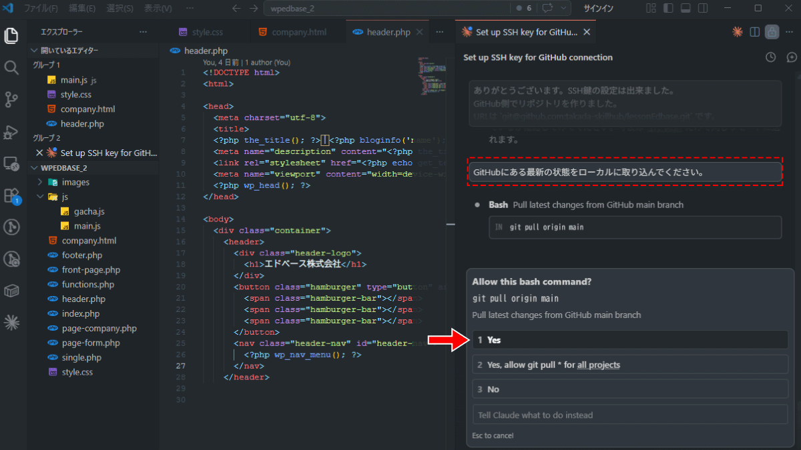Click the git pull origin main command box

coord(635,227)
